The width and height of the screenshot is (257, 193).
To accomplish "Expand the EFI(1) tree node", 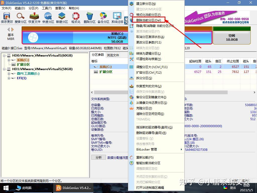I will (x=9, y=78).
